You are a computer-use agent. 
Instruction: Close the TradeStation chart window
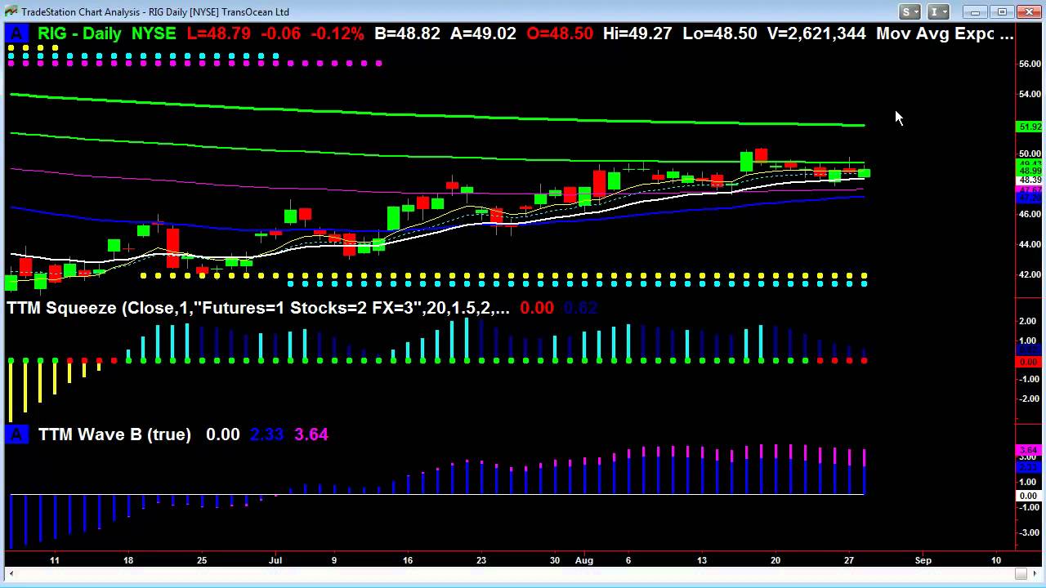[x=1029, y=11]
